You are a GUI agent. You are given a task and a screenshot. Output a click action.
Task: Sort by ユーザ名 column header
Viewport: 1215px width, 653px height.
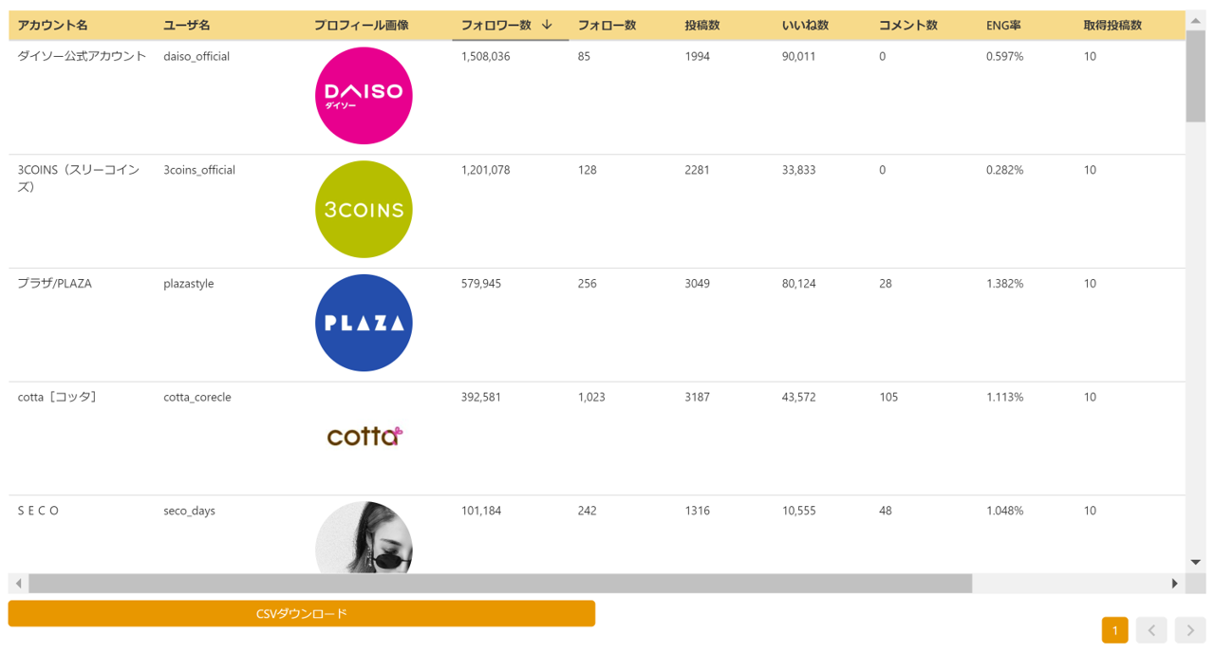click(x=187, y=25)
